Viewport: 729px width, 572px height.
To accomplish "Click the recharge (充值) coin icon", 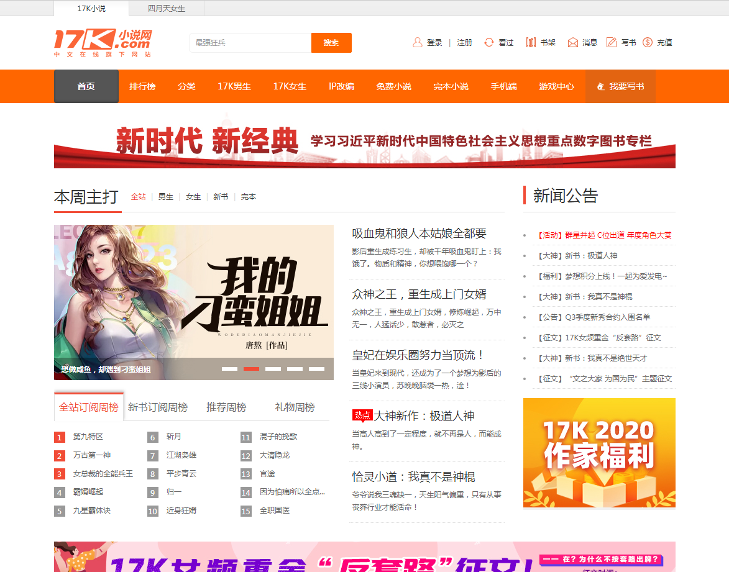I will pyautogui.click(x=648, y=42).
